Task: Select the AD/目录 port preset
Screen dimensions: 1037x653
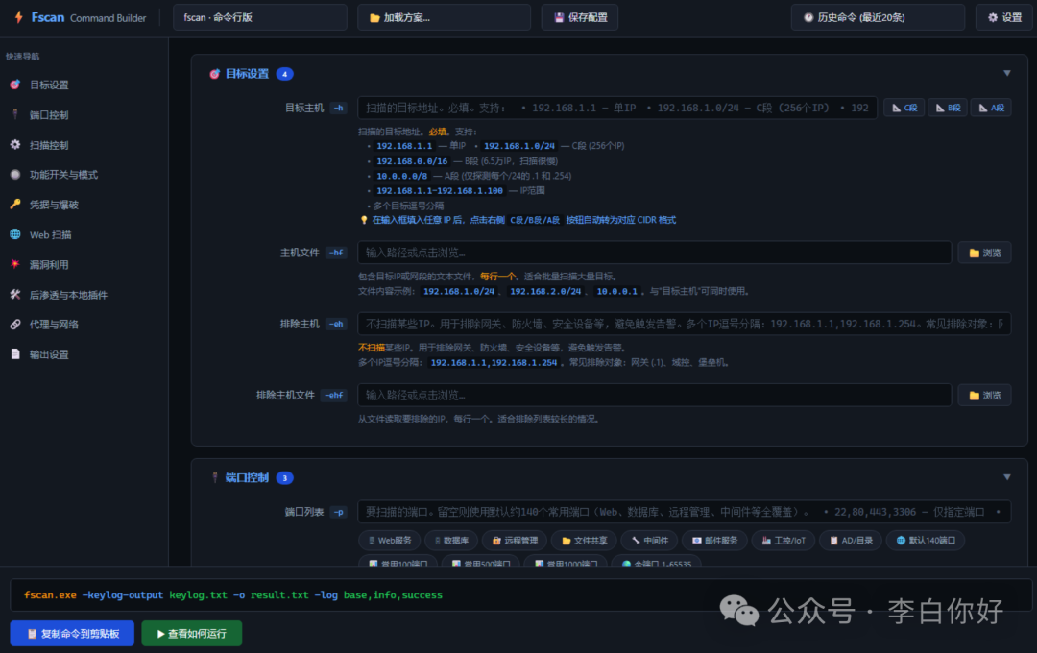Action: coord(851,541)
